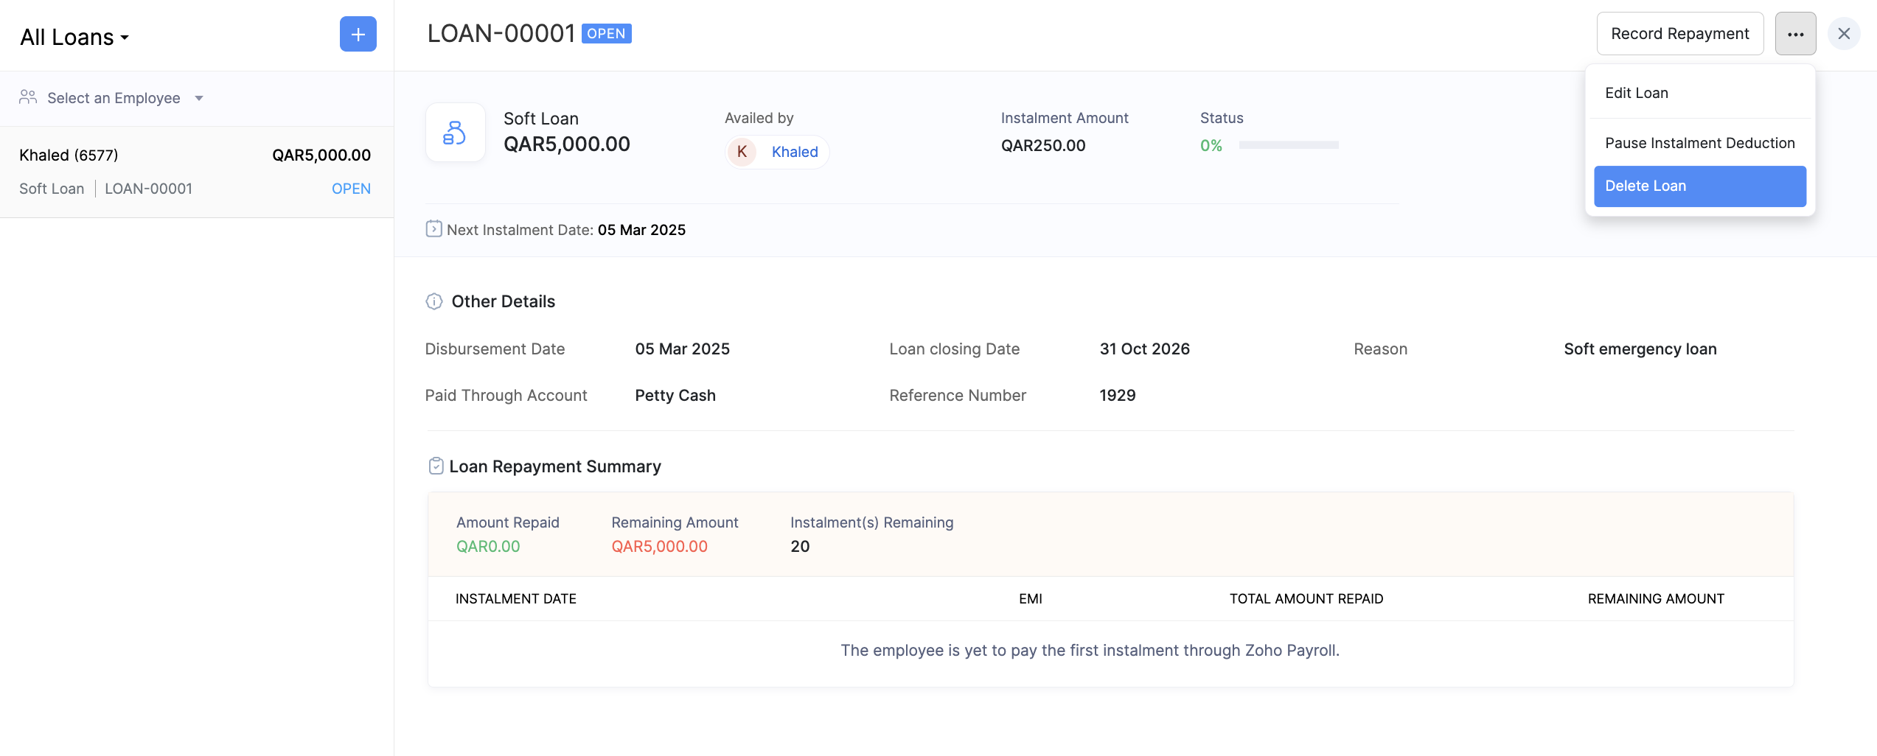
Task: Click the blue plus add loan button
Action: (x=358, y=34)
